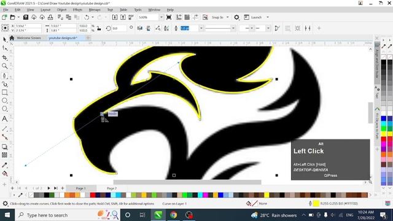
Task: Toggle lock ratio padlock
Action: (x=99, y=28)
